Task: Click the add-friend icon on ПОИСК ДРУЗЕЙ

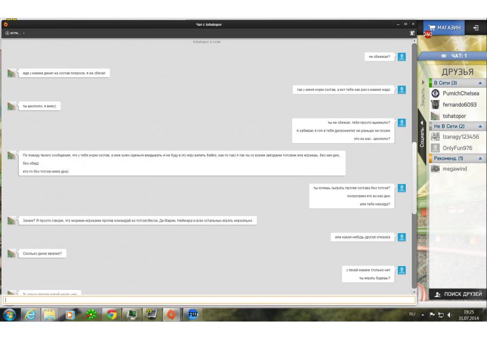Action: 438,294
